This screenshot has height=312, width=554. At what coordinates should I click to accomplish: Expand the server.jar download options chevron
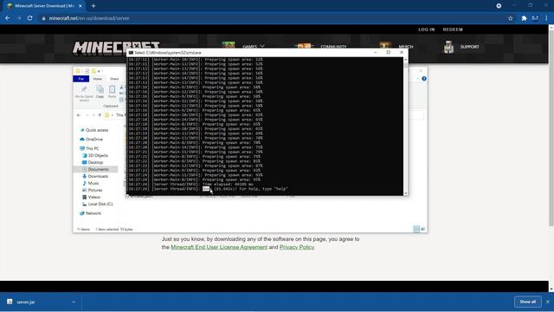coord(74,302)
